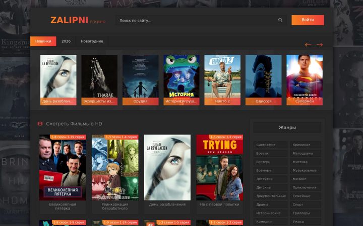Click the Жанры sidebar heading
Image resolution: width=363 pixels, height=226 pixels.
tap(287, 127)
